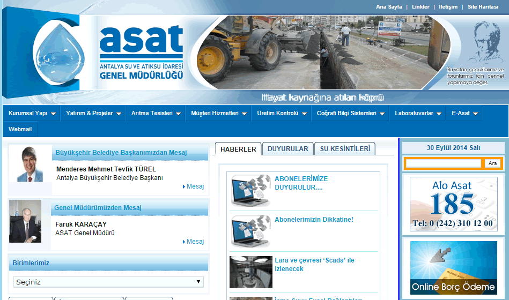Expand the Kurumsal Yapı menu
Screen dimensions: 509x300
point(32,113)
